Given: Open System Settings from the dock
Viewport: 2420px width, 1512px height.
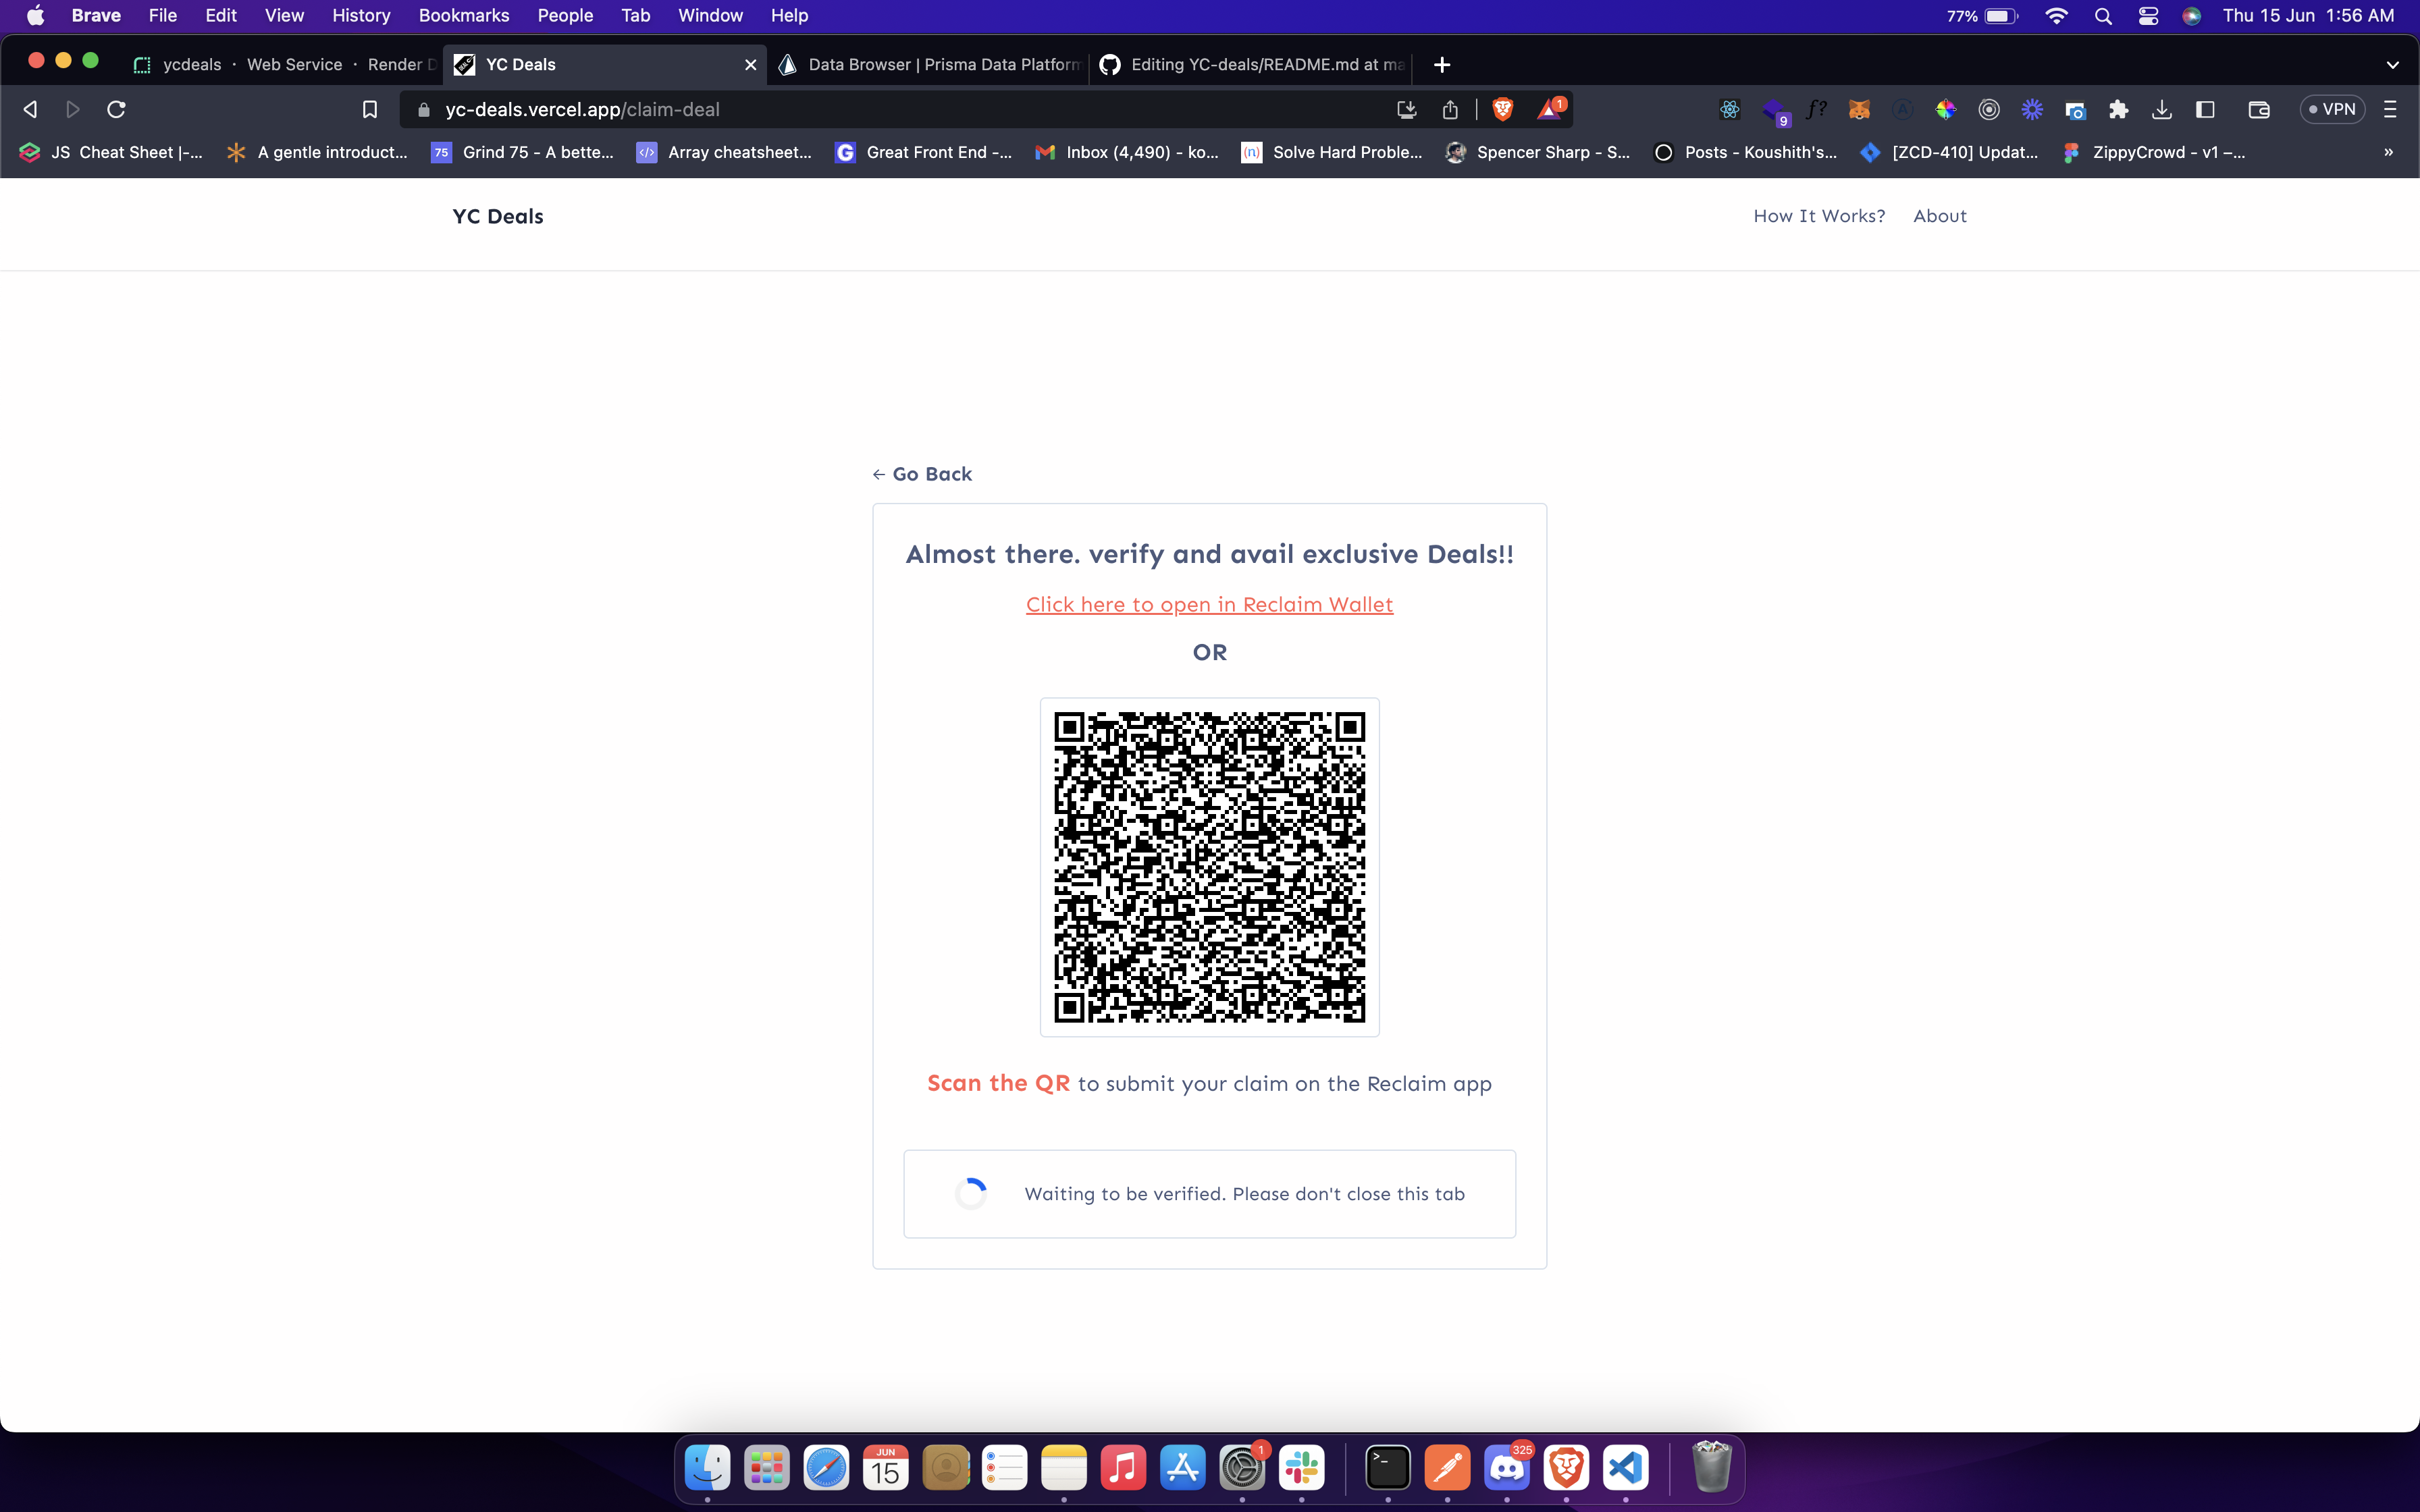Looking at the screenshot, I should 1242,1467.
